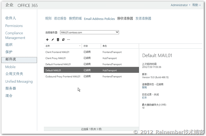Open 公用文件夹 in the sidebar

click(x=14, y=74)
